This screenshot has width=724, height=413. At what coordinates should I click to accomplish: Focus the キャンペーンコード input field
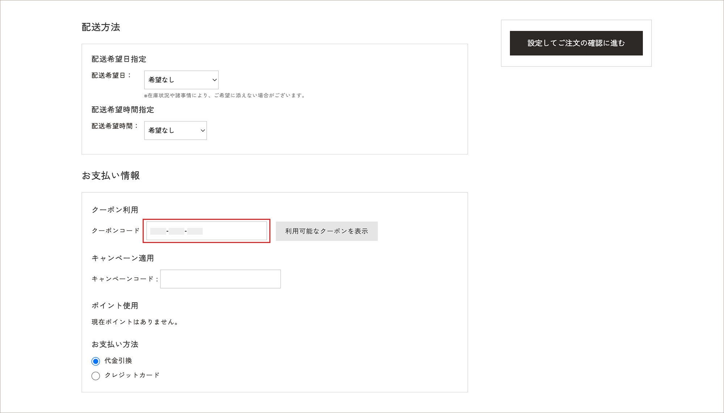click(x=220, y=279)
